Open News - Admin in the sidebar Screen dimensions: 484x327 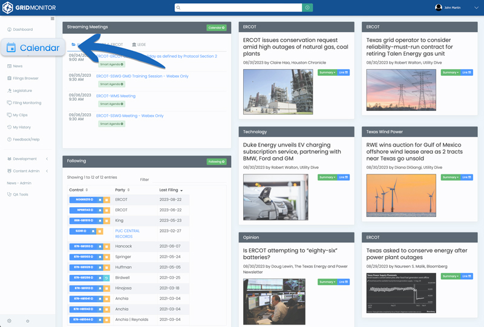click(x=19, y=183)
